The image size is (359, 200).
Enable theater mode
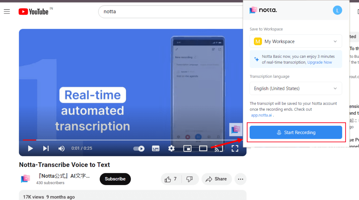203,149
